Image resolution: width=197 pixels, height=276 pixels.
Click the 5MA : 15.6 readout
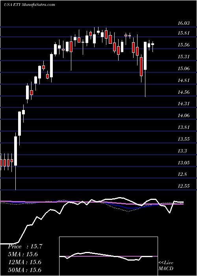click(23, 254)
